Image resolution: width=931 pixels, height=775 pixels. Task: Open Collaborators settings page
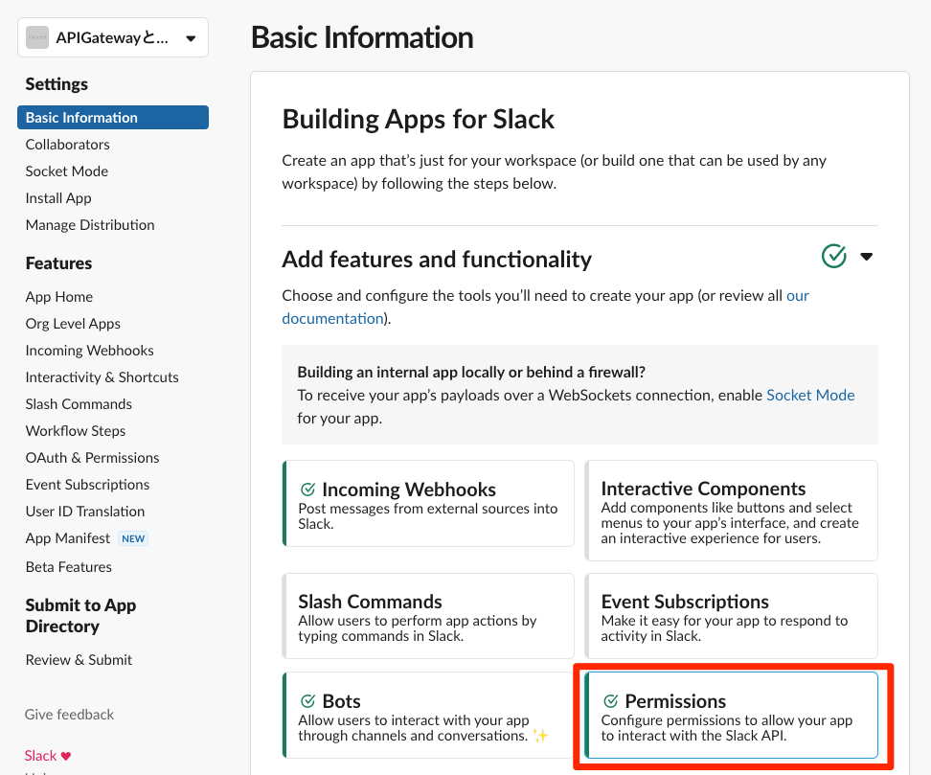(67, 145)
